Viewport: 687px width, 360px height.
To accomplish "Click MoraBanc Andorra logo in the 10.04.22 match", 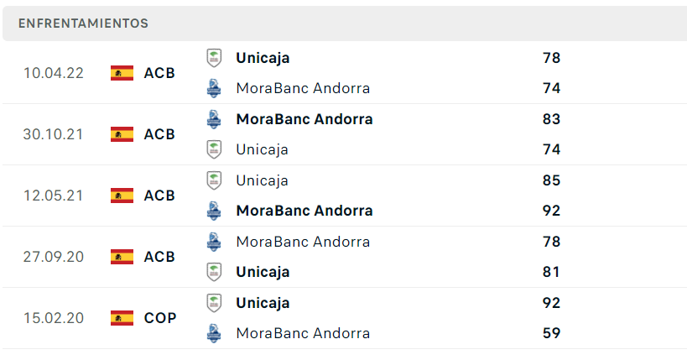I will (x=215, y=88).
